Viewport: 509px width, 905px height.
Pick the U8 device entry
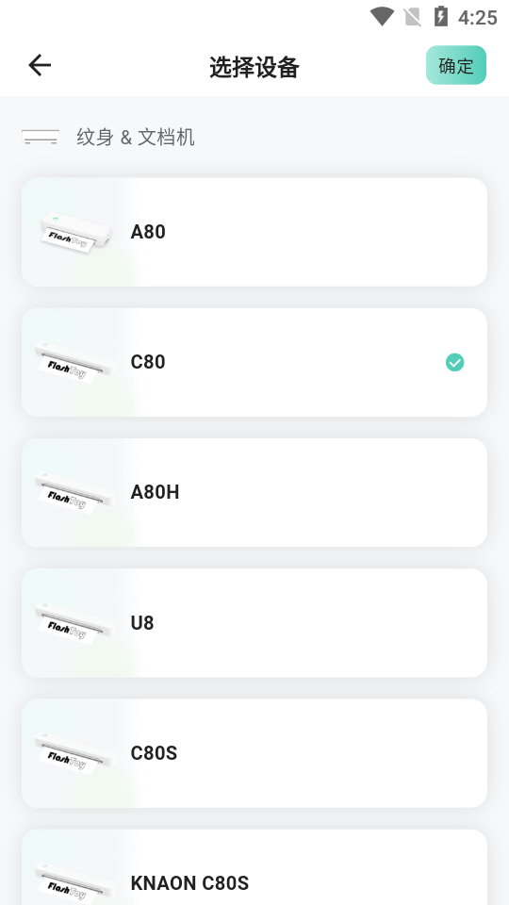coord(254,623)
